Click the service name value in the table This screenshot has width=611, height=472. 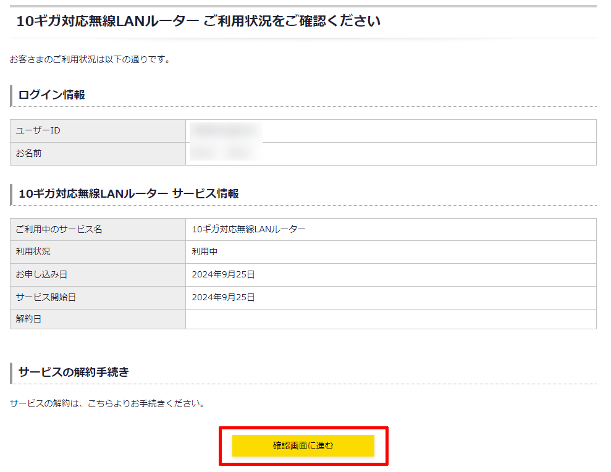248,229
